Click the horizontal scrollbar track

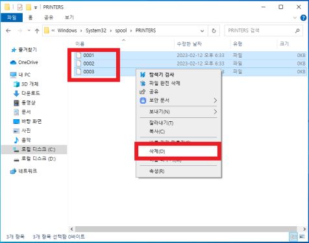pos(186,229)
